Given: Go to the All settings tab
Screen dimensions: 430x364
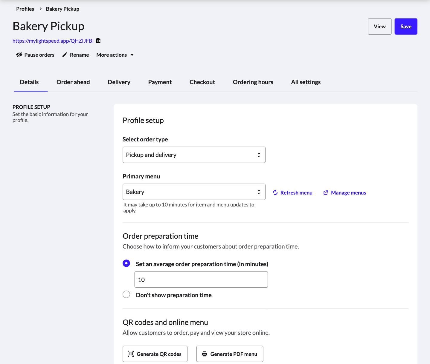Looking at the screenshot, I should click(306, 82).
